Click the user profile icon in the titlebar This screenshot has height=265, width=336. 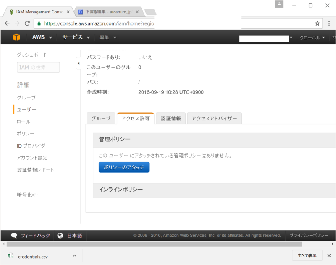tap(279, 5)
